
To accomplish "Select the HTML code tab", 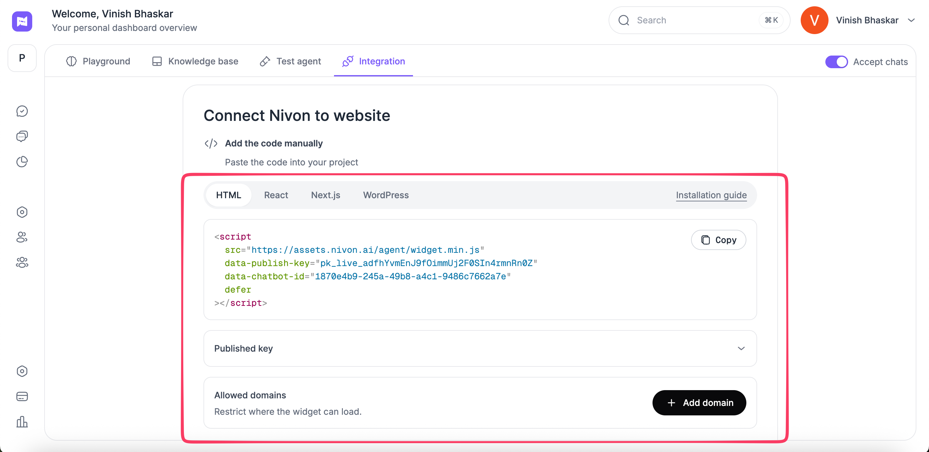I will pyautogui.click(x=229, y=195).
